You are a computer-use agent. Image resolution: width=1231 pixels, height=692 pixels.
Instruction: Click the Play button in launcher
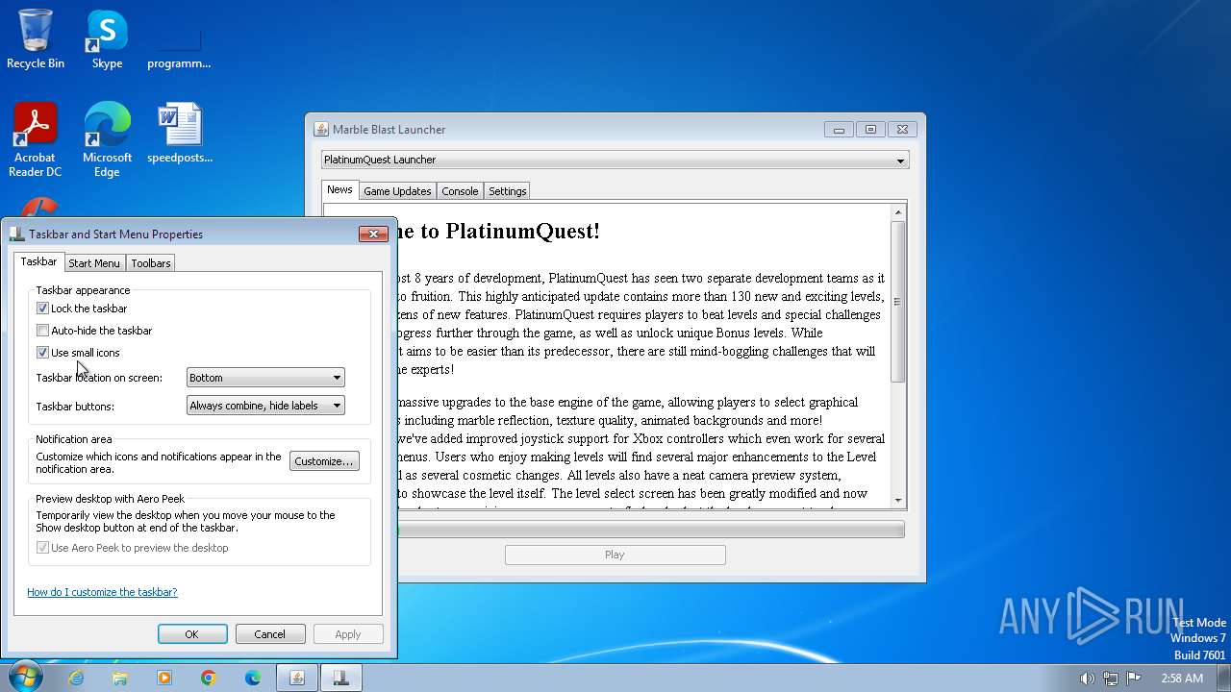(x=615, y=555)
